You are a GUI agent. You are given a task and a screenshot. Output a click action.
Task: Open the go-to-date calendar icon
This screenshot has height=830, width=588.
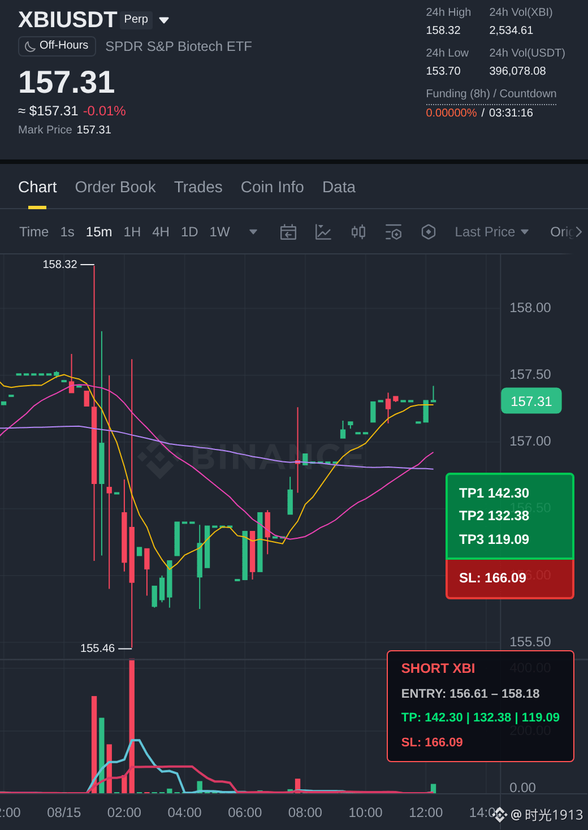click(x=288, y=232)
